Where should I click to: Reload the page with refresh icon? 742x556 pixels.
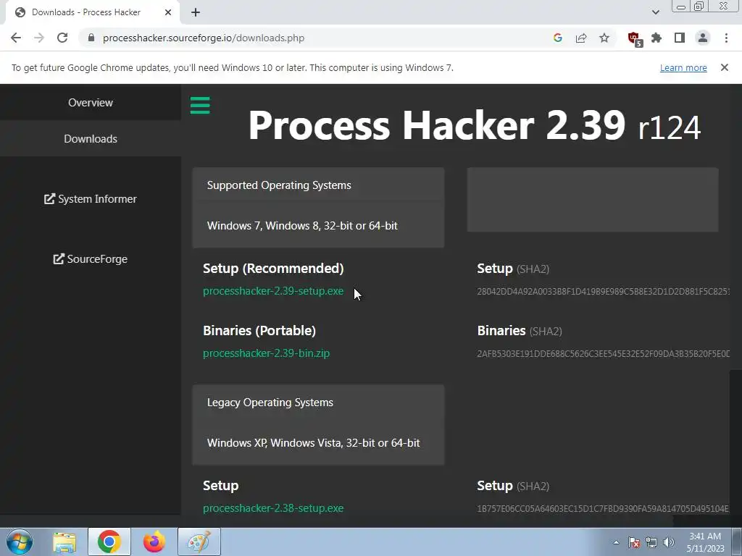[x=62, y=38]
